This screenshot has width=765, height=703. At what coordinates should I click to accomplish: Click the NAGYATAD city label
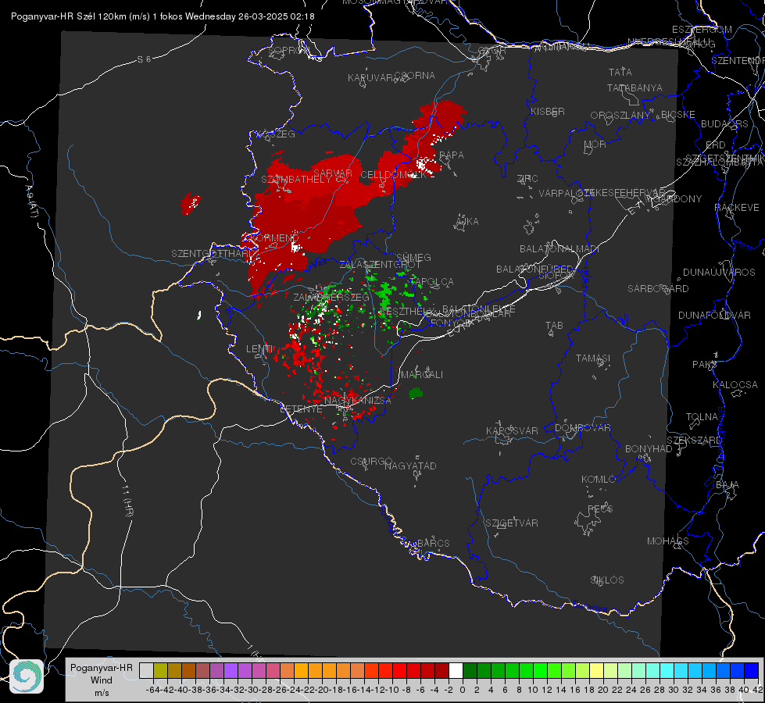[x=410, y=466]
